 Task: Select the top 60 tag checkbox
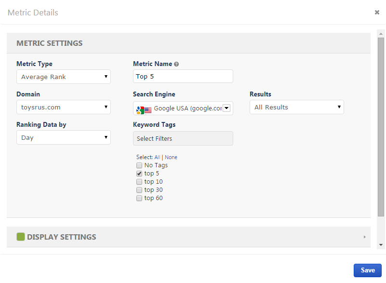(139, 198)
